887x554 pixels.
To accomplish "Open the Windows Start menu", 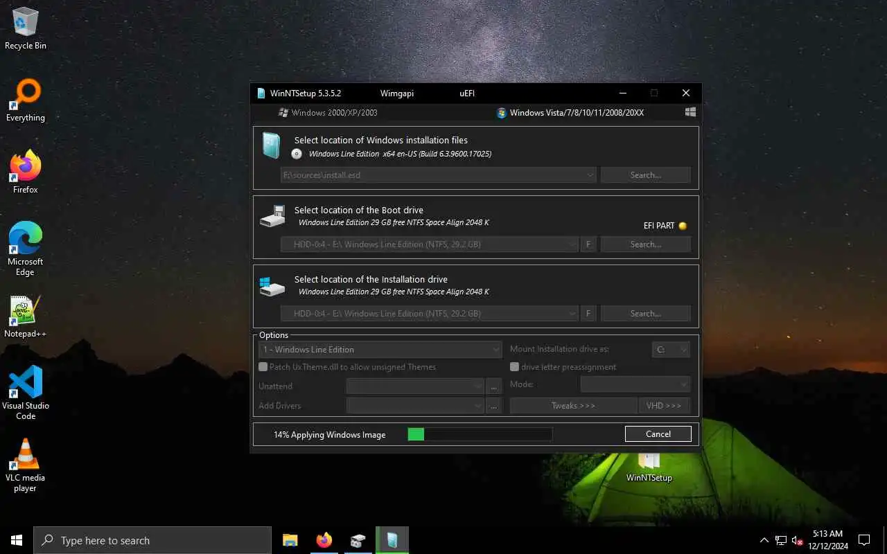I will [17, 540].
